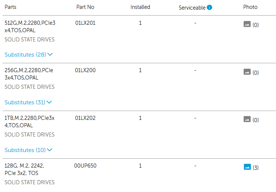Open photo icon for part 01LX202
This screenshot has height=192, width=276.
click(247, 119)
